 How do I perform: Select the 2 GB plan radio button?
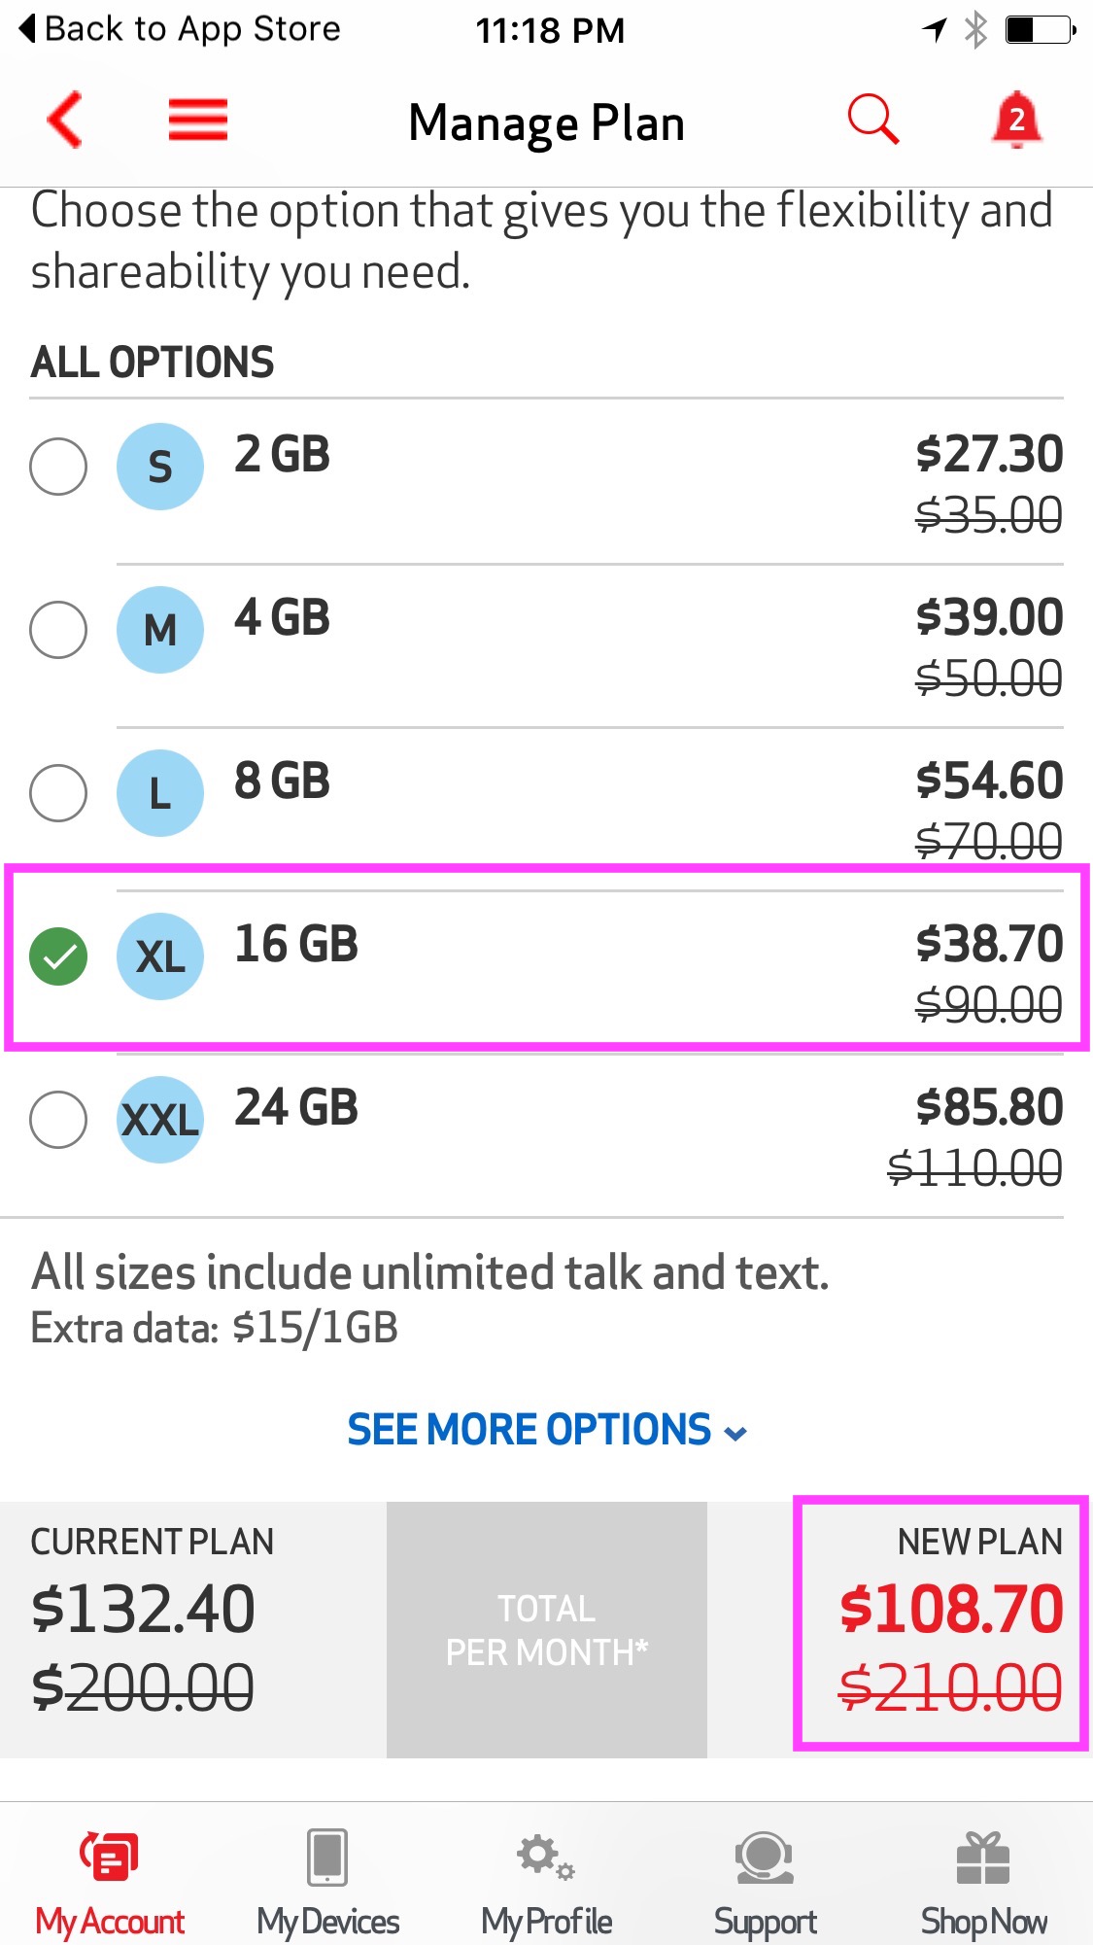[x=58, y=467]
